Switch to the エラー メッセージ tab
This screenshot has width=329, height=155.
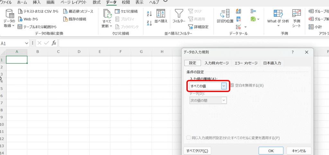(x=246, y=63)
